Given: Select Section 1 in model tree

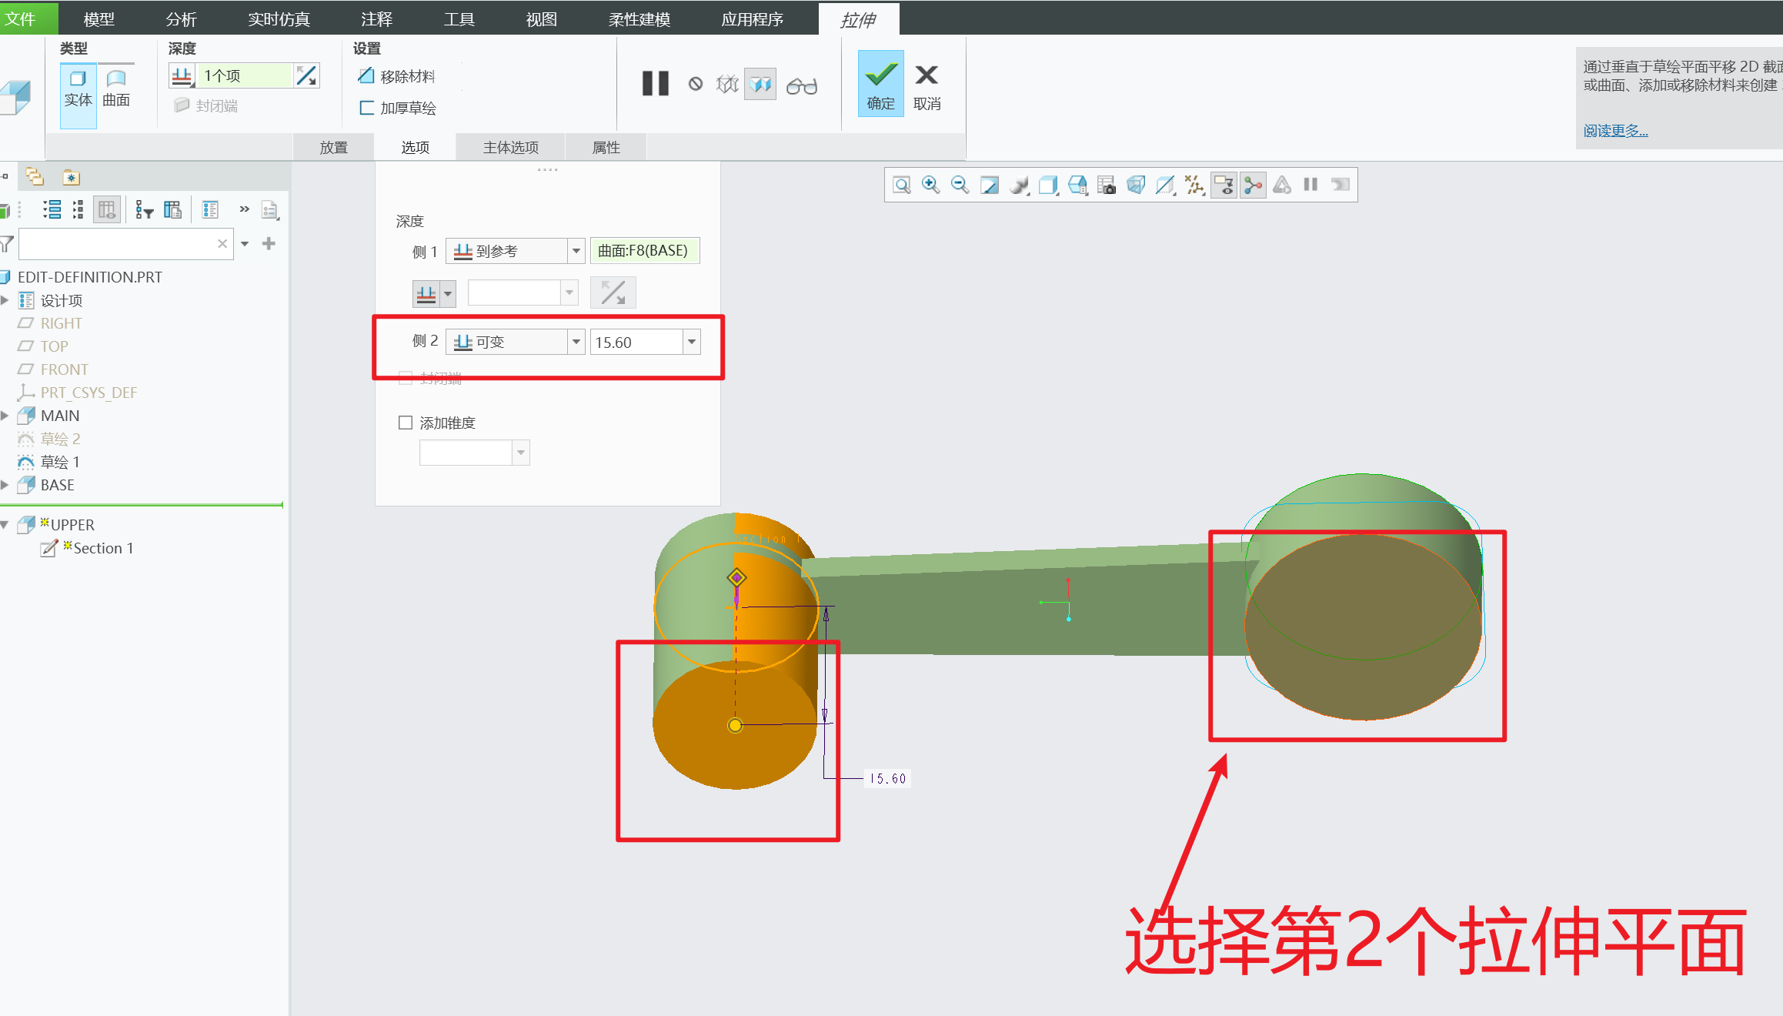Looking at the screenshot, I should (x=102, y=548).
